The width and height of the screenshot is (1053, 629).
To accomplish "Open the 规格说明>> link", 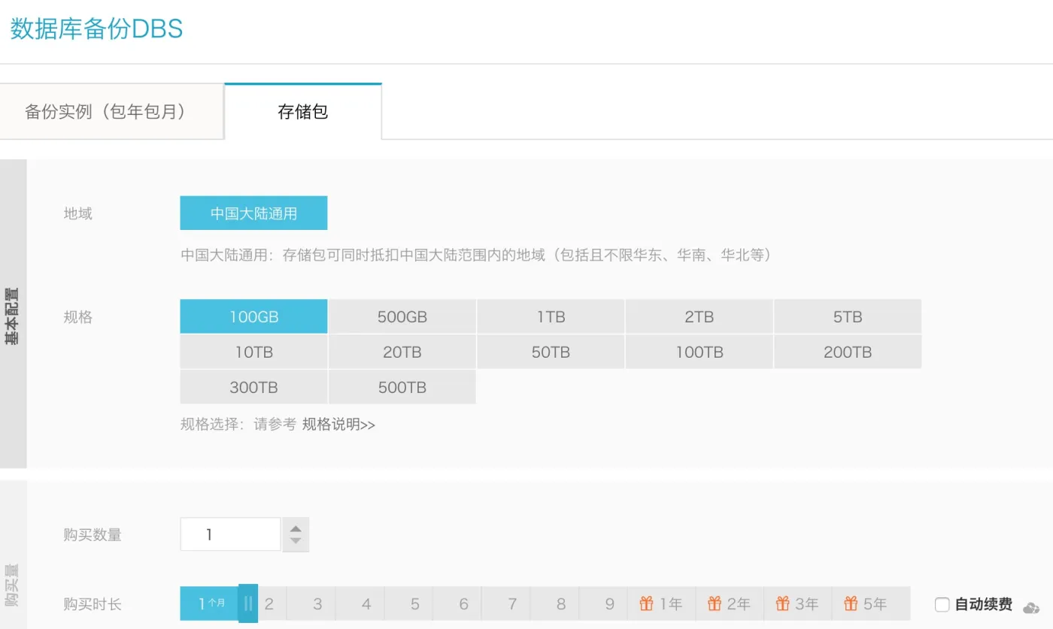I will coord(338,425).
